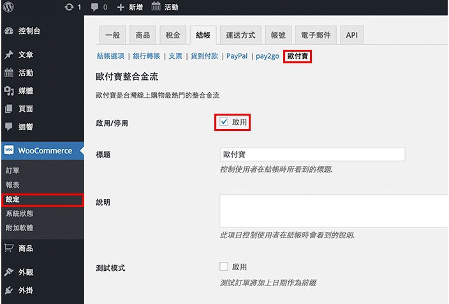Click the 外觀 paintbrush icon
This screenshot has height=304, width=449.
click(9, 272)
